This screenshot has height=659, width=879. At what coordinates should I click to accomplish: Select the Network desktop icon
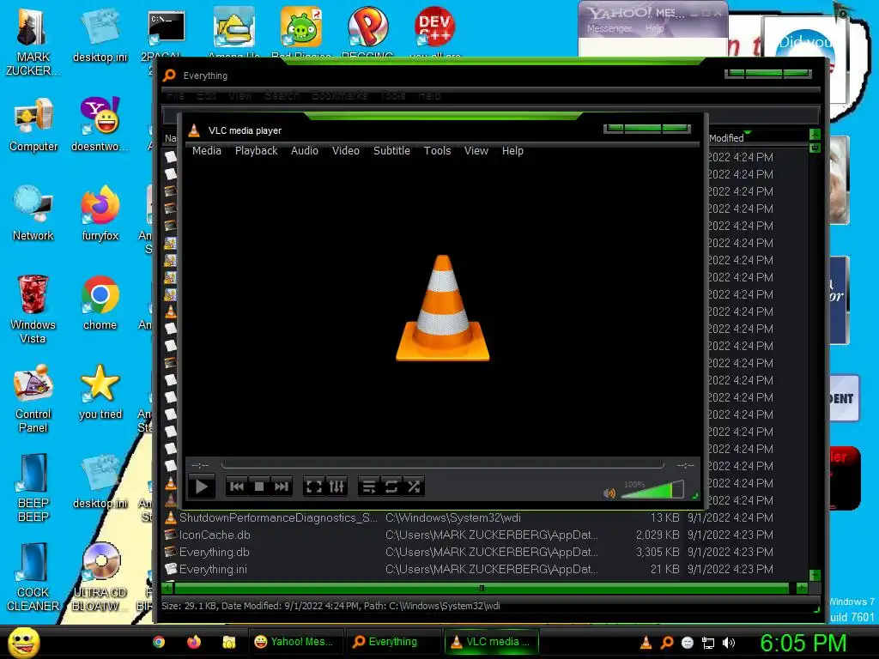[33, 213]
